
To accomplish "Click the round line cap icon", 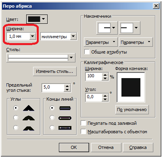I will pyautogui.click(x=65, y=118).
